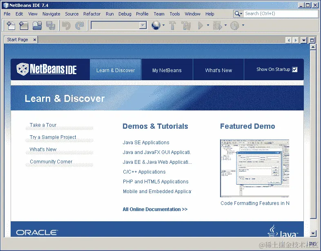Open the Tools menu
The image size is (321, 251).
click(175, 14)
